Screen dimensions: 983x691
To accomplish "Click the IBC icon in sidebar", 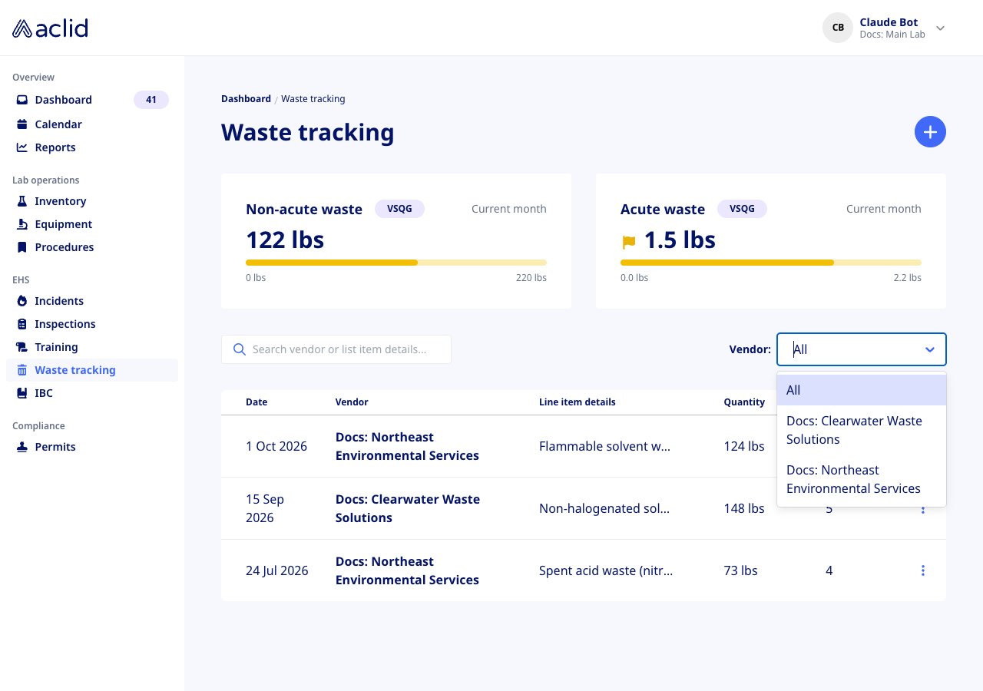I will (22, 393).
